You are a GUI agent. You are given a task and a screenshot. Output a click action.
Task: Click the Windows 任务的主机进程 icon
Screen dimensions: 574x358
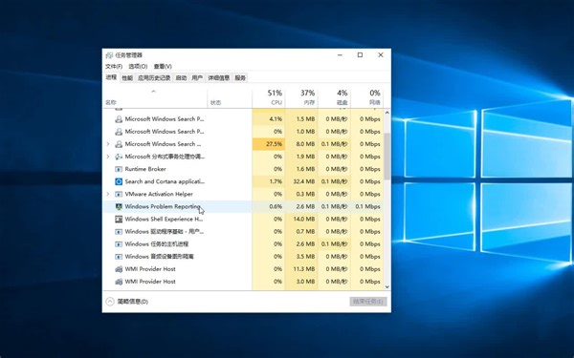coord(119,244)
